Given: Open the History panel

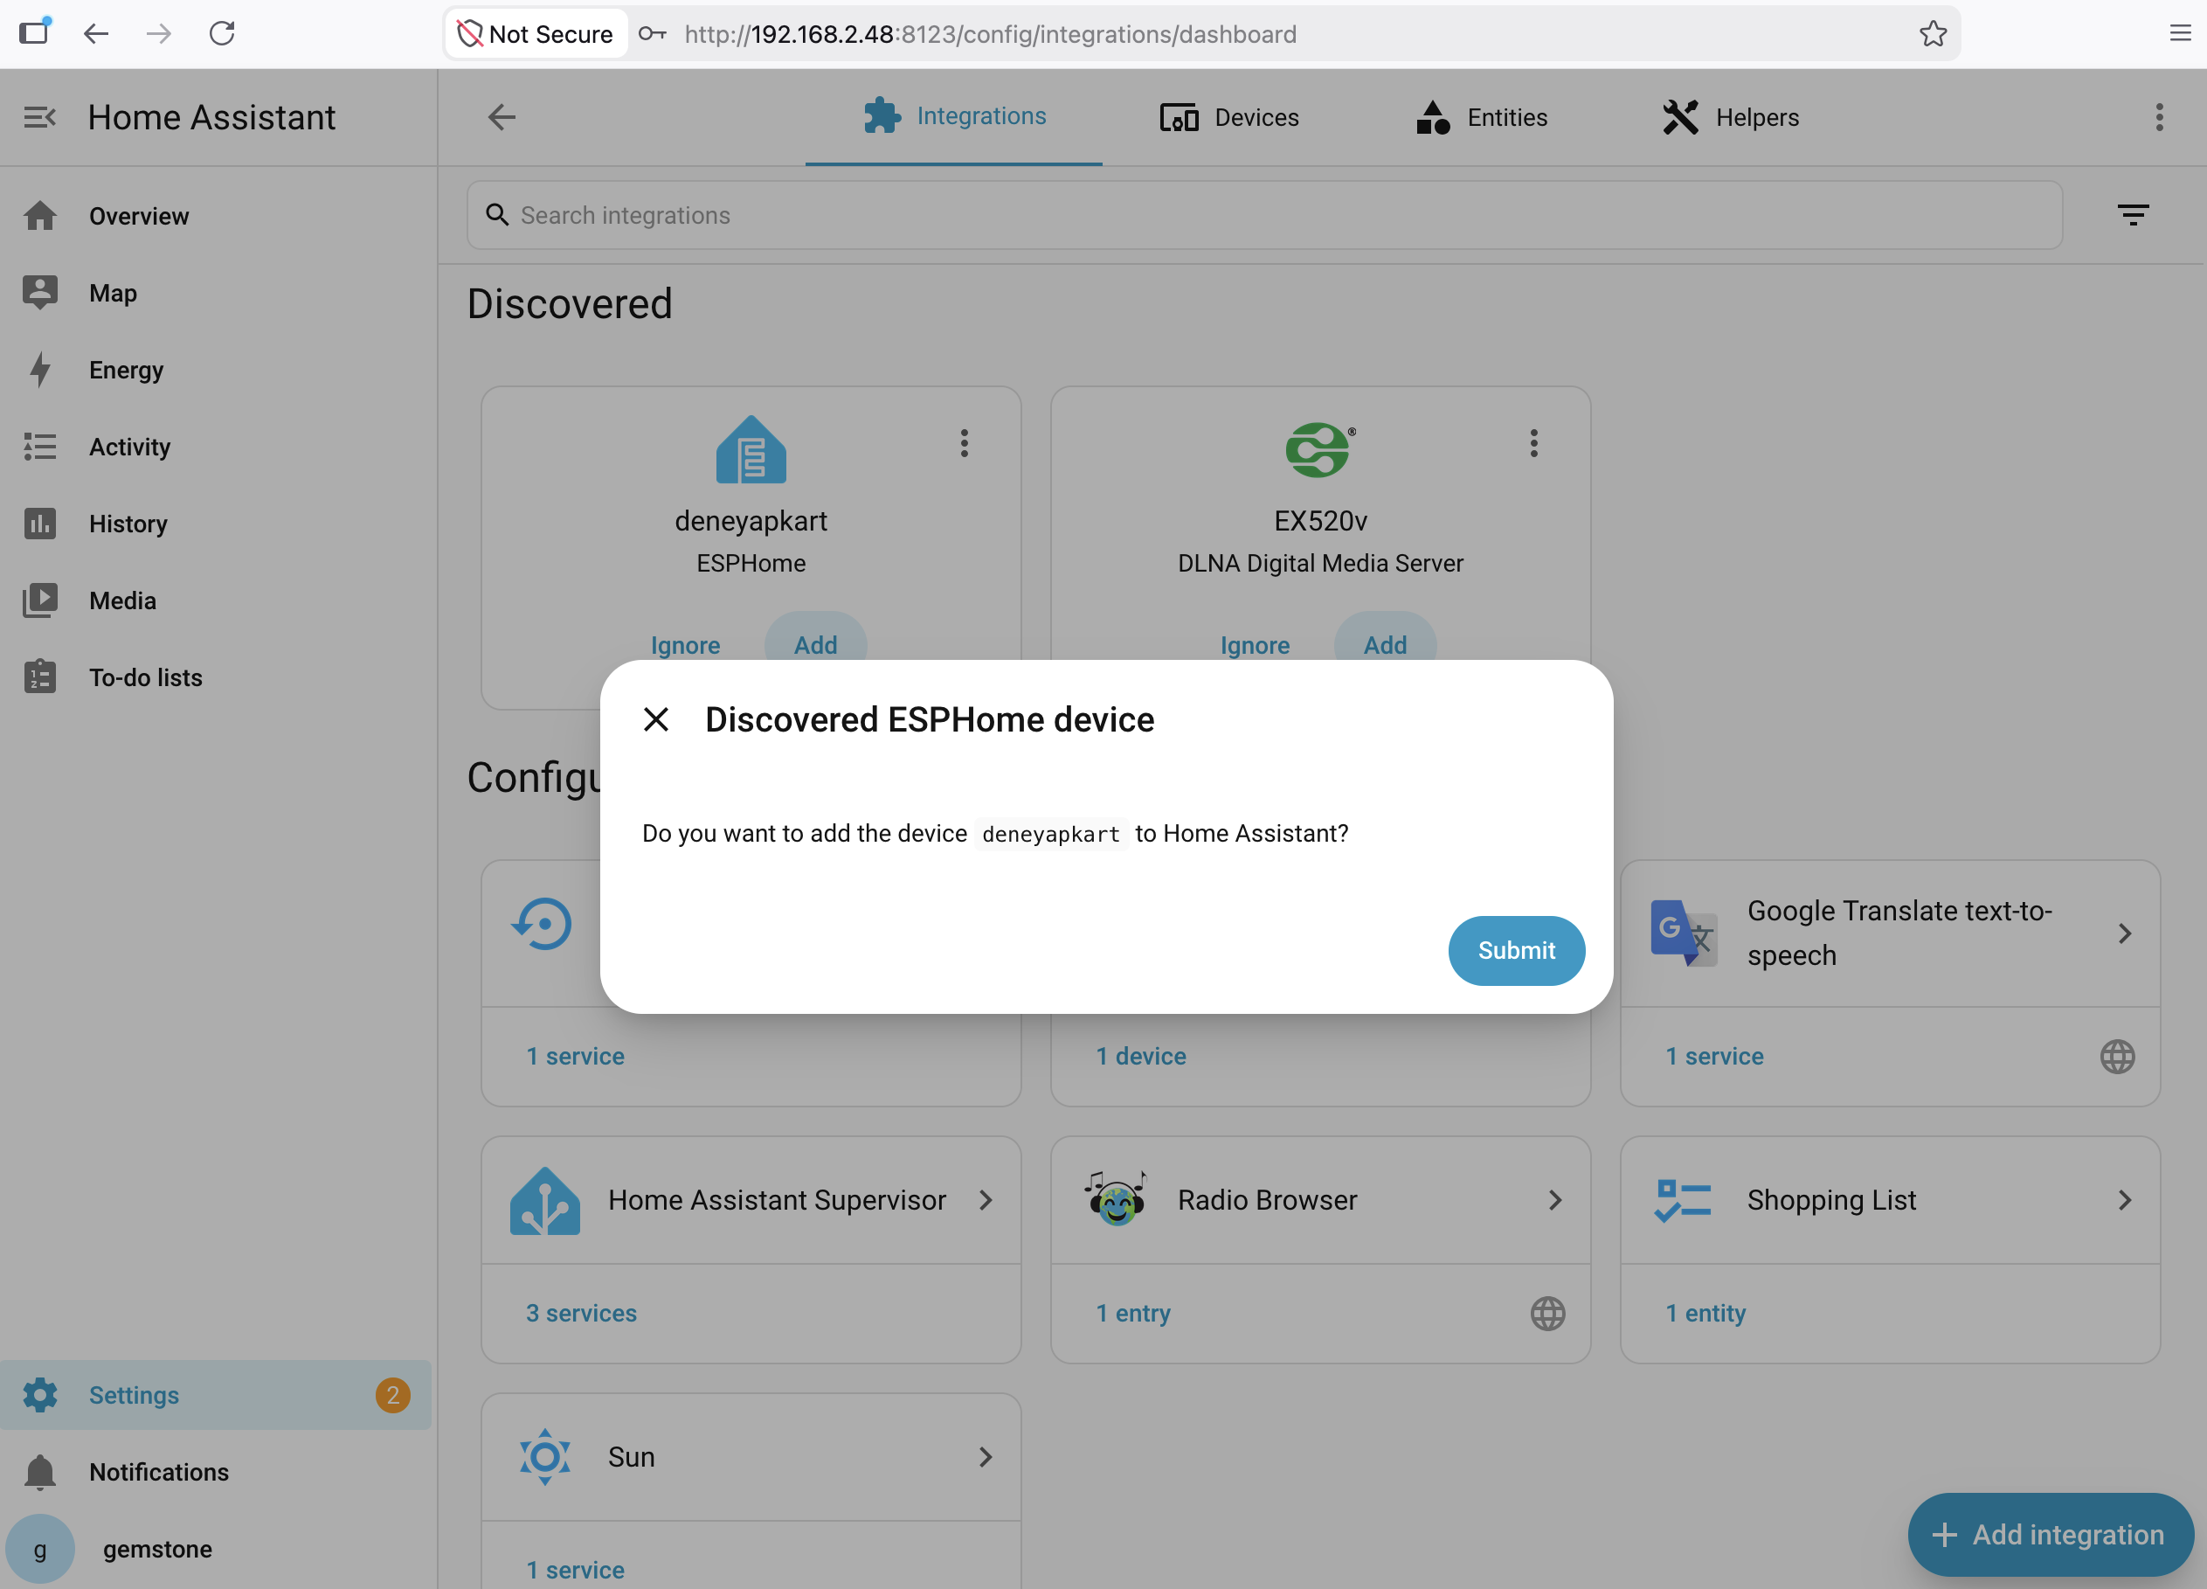Looking at the screenshot, I should 216,524.
